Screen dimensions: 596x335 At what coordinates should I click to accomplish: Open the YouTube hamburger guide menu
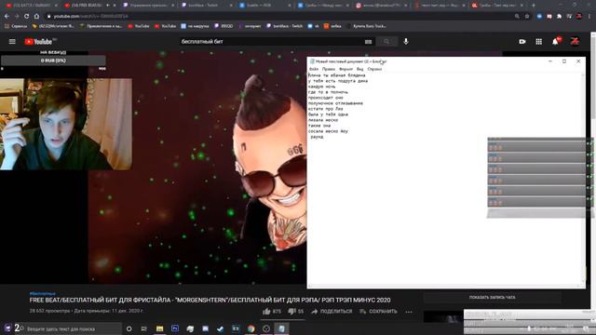12,41
